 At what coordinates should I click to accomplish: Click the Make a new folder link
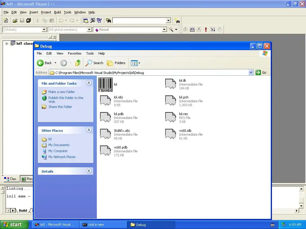[x=62, y=92]
